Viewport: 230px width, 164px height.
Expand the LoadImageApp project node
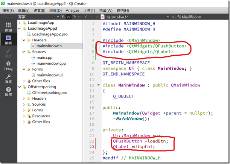pyautogui.click(x=20, y=23)
